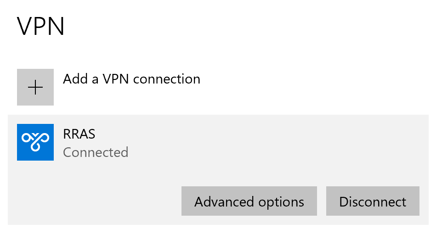The image size is (442, 240).
Task: Click the VPN page heading
Action: [41, 26]
